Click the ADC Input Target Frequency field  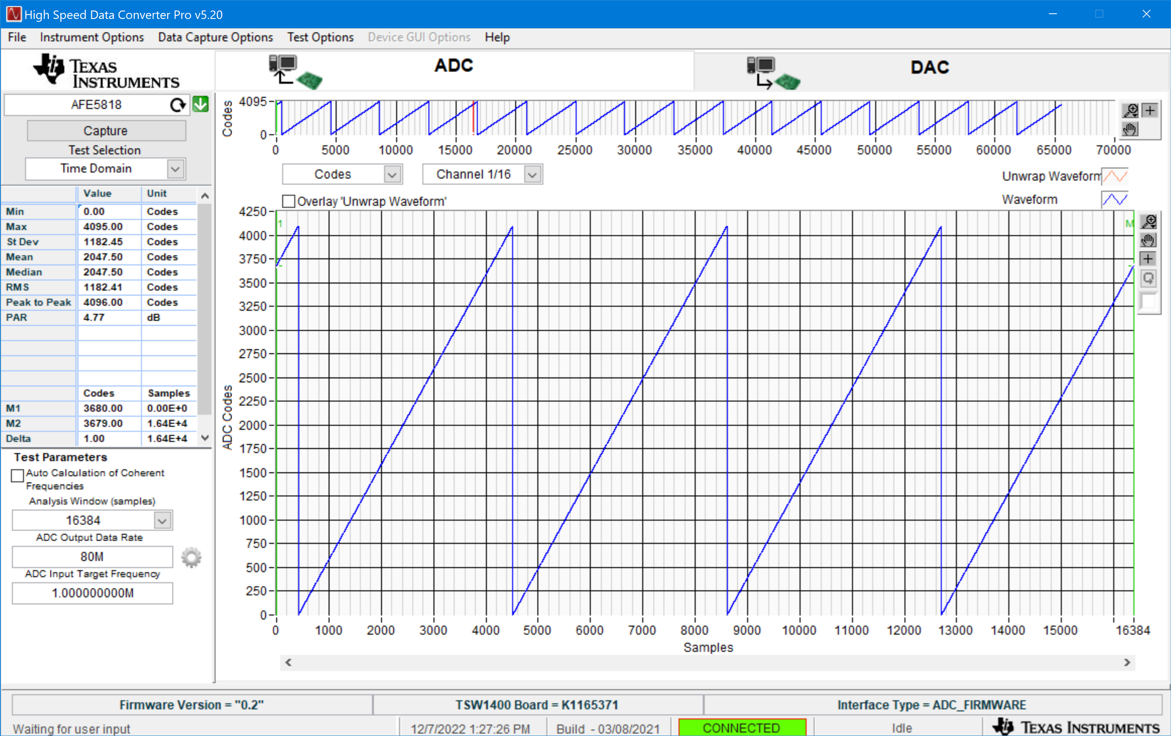[92, 594]
